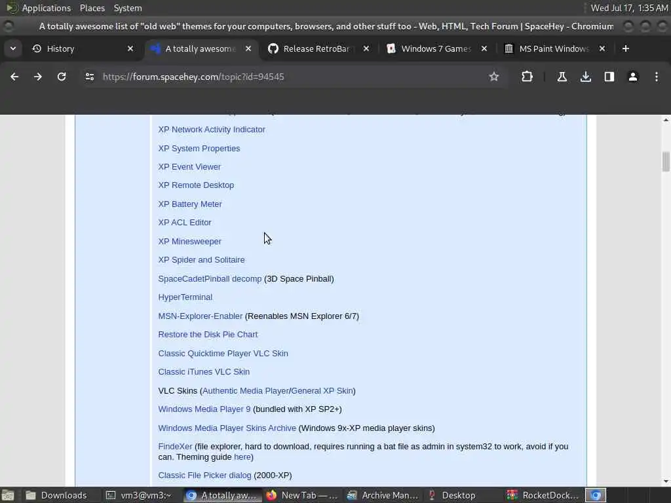Open XP Event Viewer link

[189, 167]
